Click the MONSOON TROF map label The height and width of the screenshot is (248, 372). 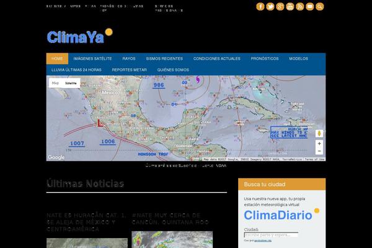tap(153, 154)
